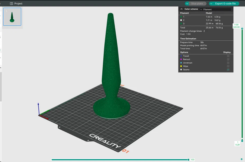Screen dimensions: 245x162
Task: Click 'Model printing time: 6h57m' row
Action: [194, 46]
